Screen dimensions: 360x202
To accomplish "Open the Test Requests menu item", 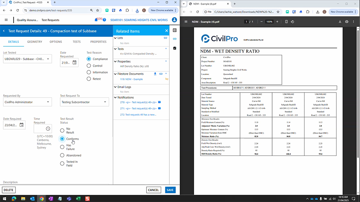I will (50, 20).
